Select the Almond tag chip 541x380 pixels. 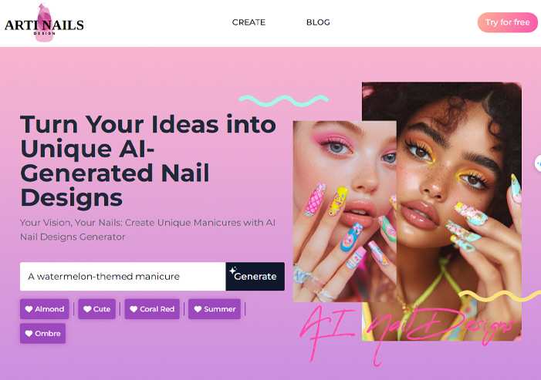point(45,309)
